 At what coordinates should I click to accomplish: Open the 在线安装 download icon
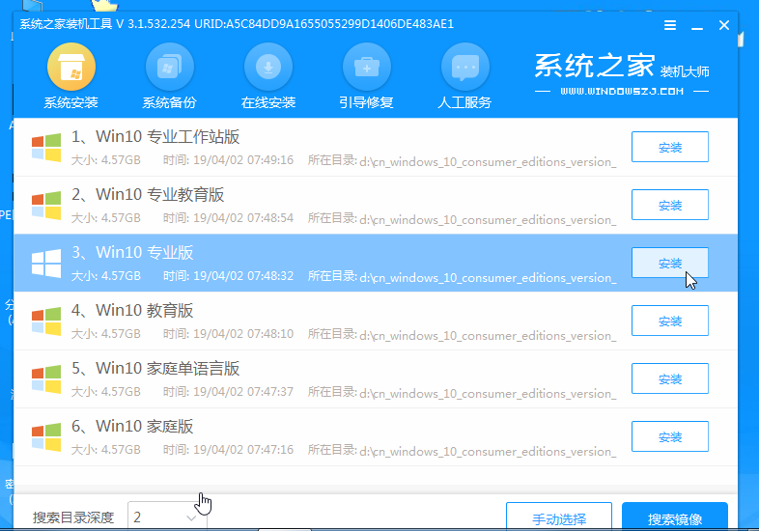pos(267,69)
